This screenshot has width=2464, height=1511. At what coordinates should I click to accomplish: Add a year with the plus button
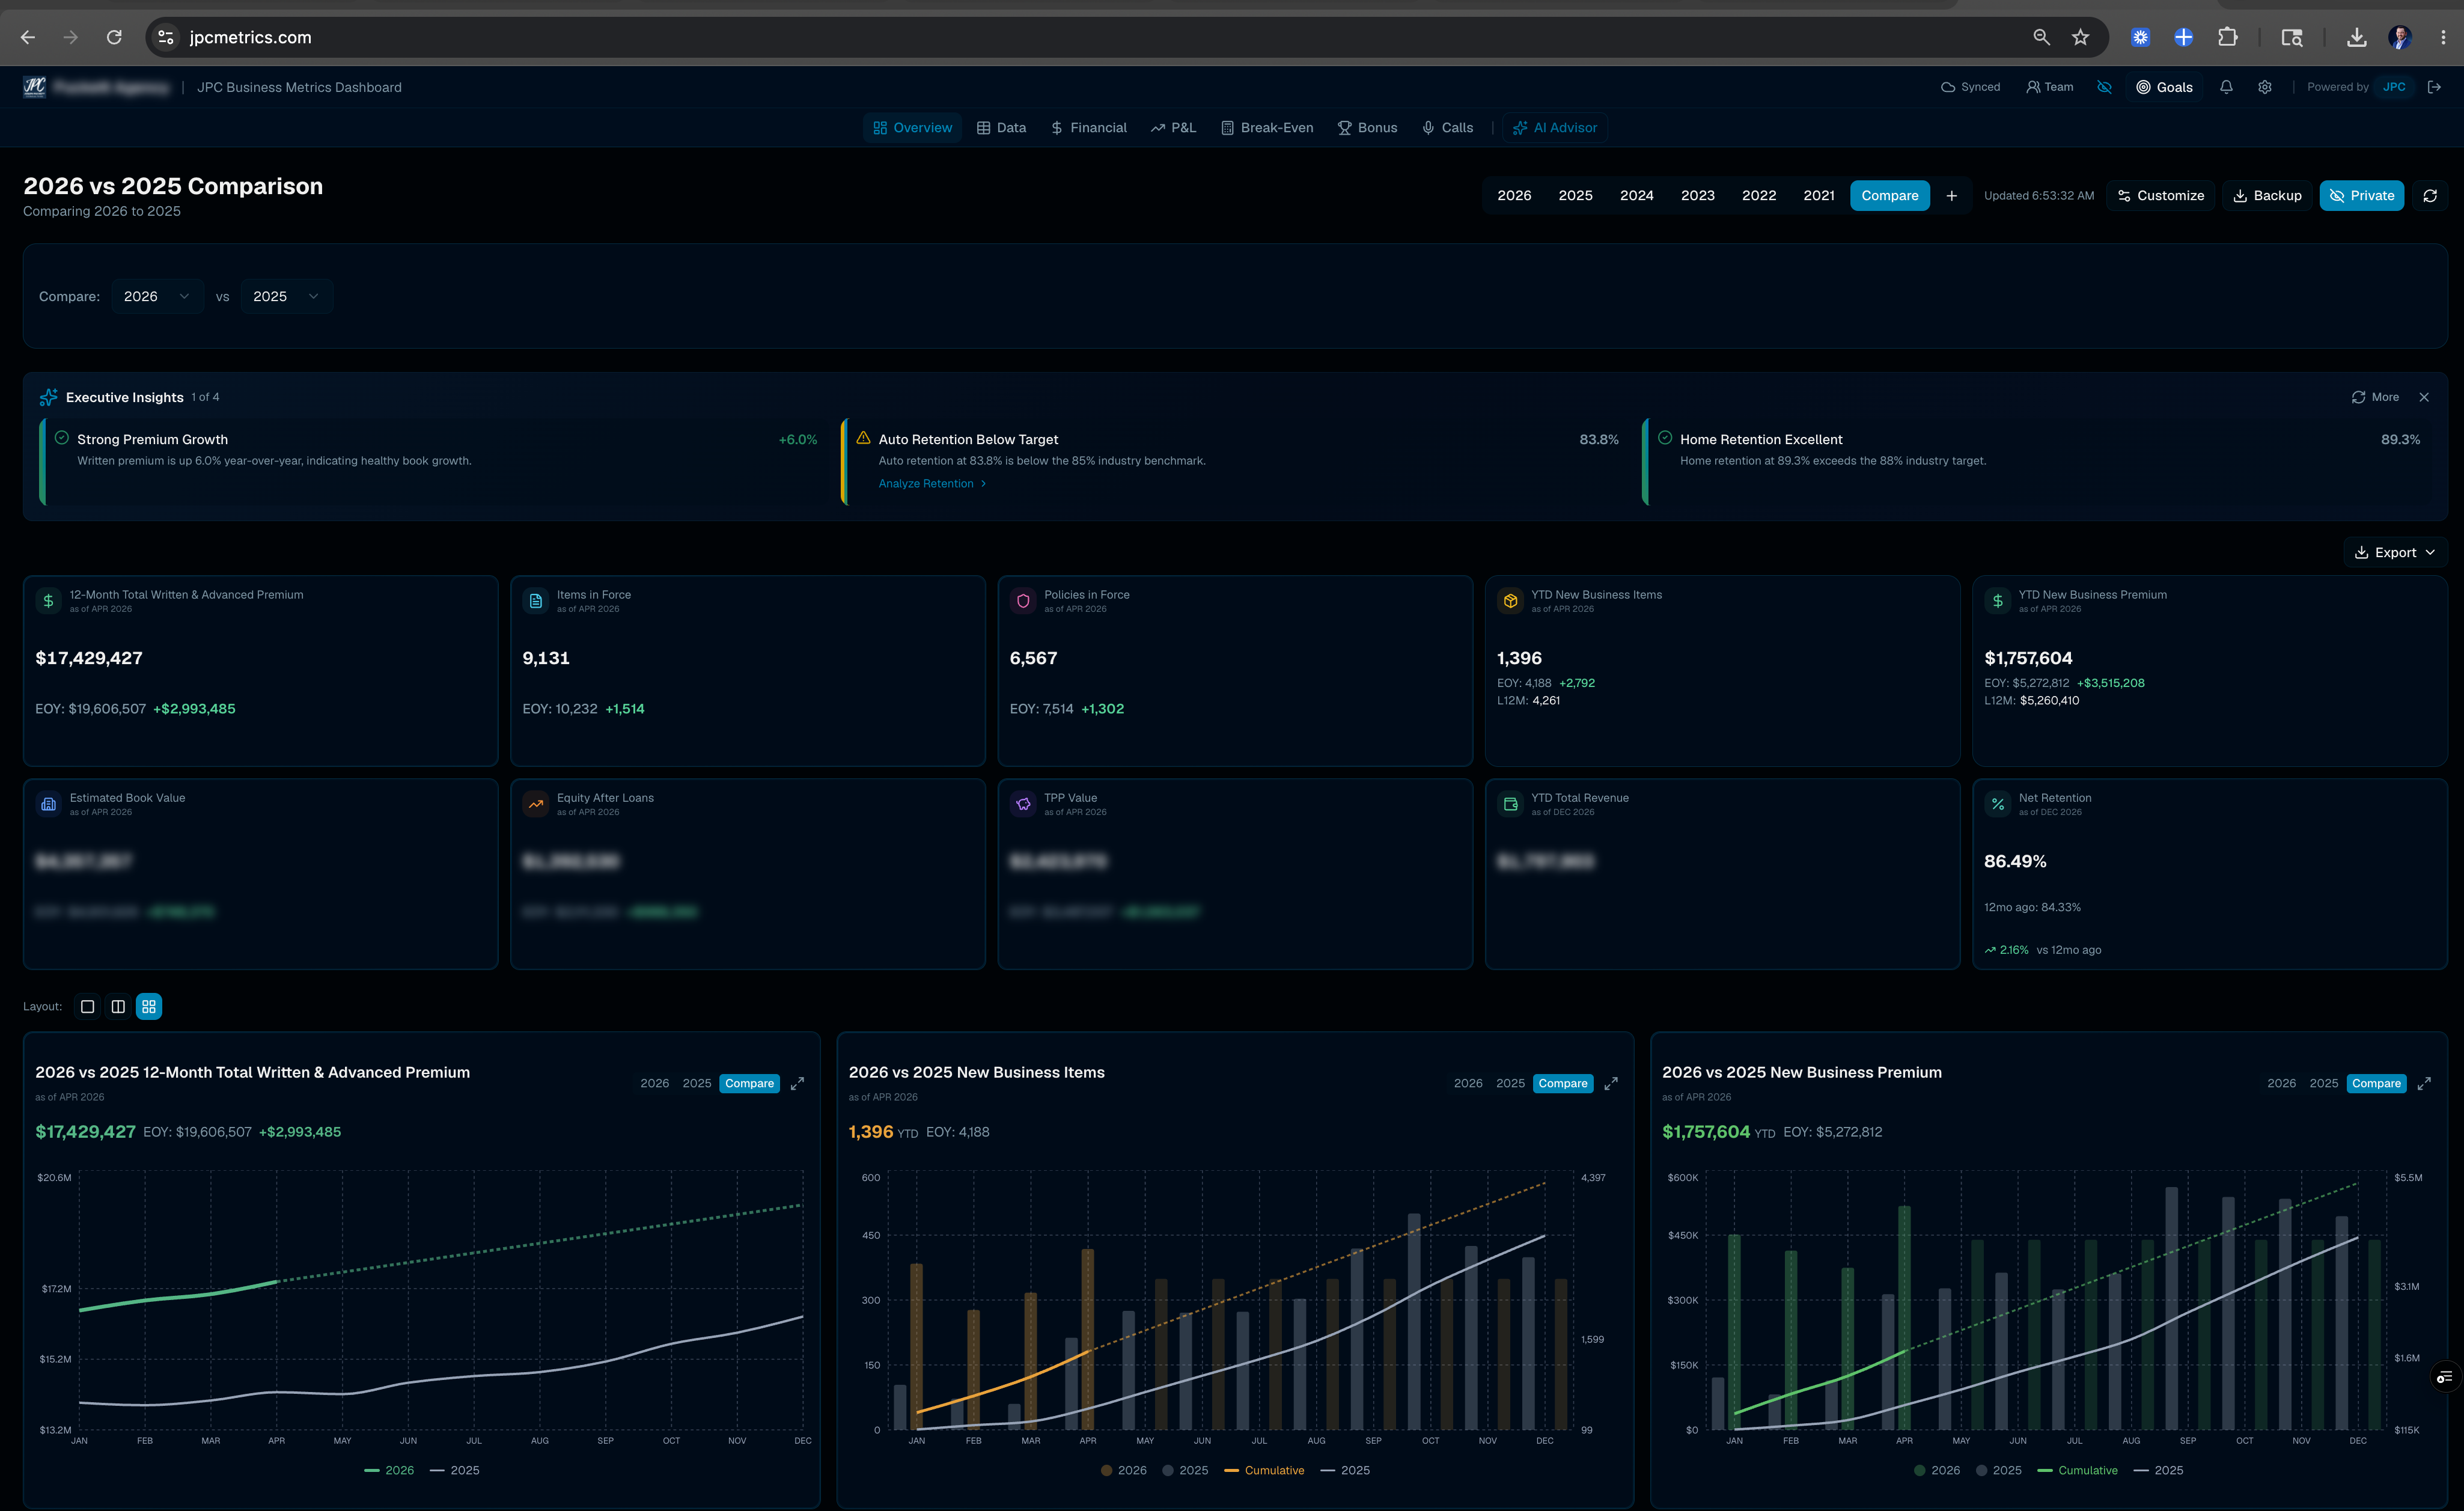tap(1951, 196)
